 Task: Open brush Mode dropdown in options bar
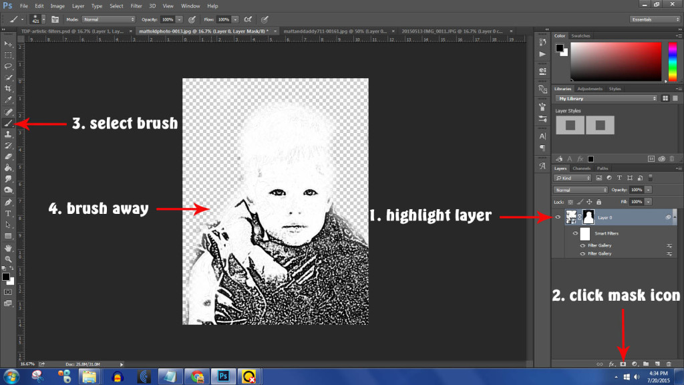pos(109,19)
